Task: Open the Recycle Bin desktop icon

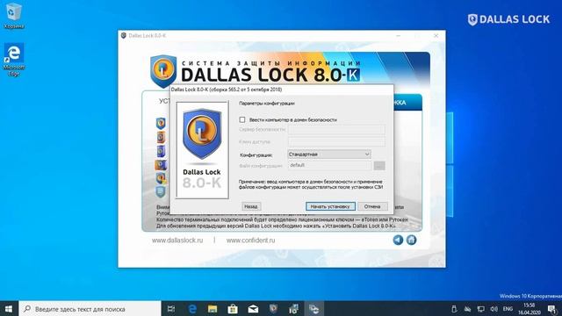Action: pos(14,16)
